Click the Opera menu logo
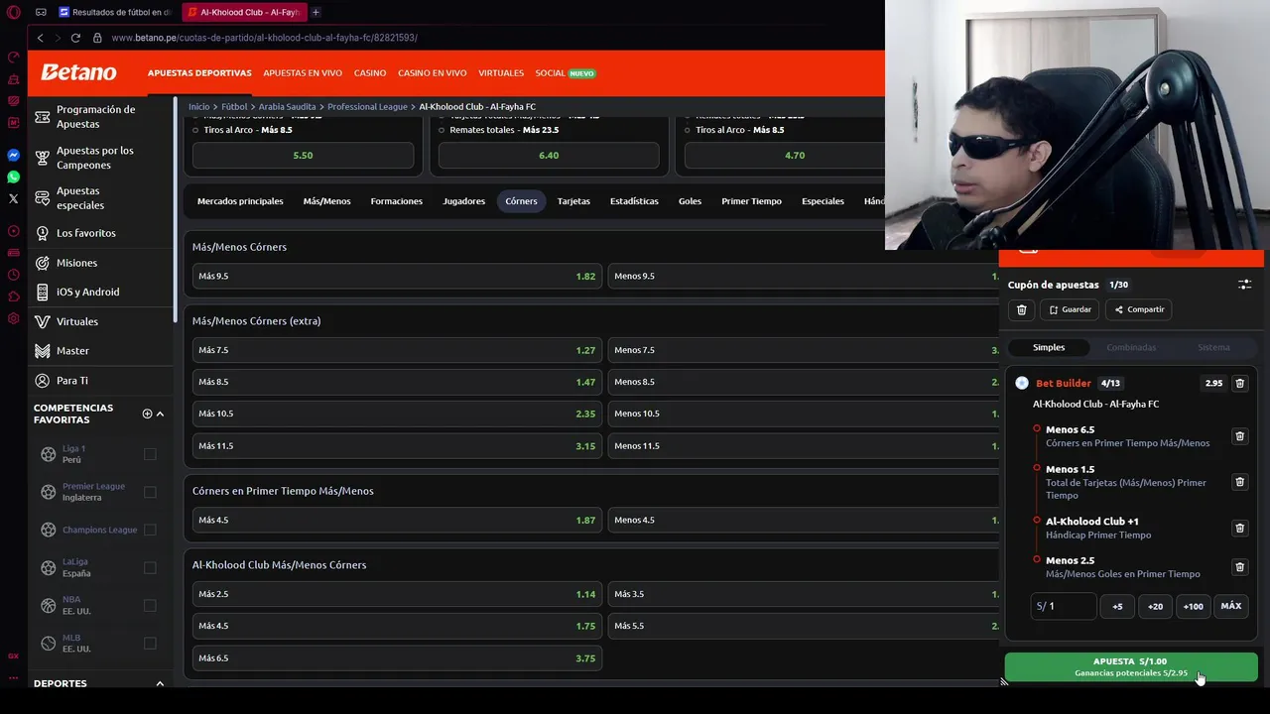The height and width of the screenshot is (714, 1270). pos(13,12)
